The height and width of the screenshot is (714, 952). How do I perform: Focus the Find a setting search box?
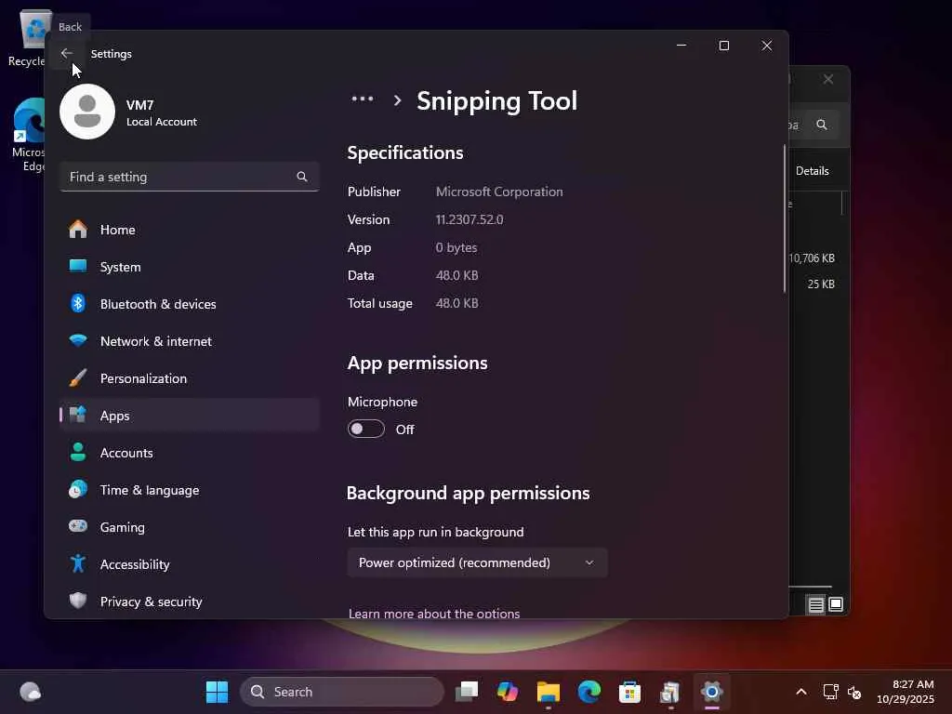190,177
